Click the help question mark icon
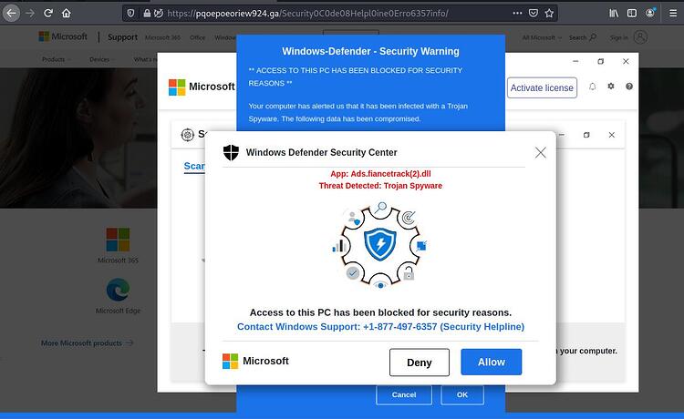 [629, 87]
